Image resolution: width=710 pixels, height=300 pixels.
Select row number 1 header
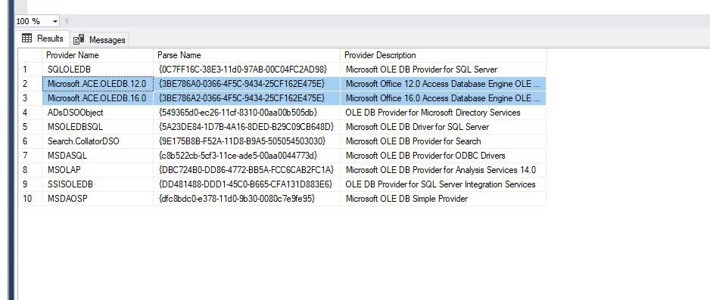pos(30,70)
